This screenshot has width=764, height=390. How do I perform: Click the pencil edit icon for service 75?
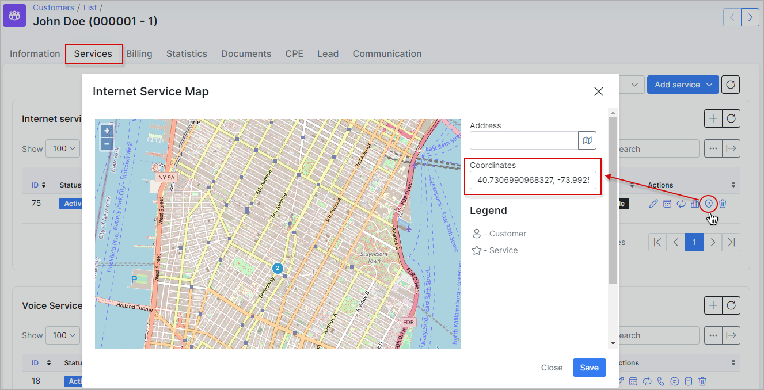(x=653, y=204)
